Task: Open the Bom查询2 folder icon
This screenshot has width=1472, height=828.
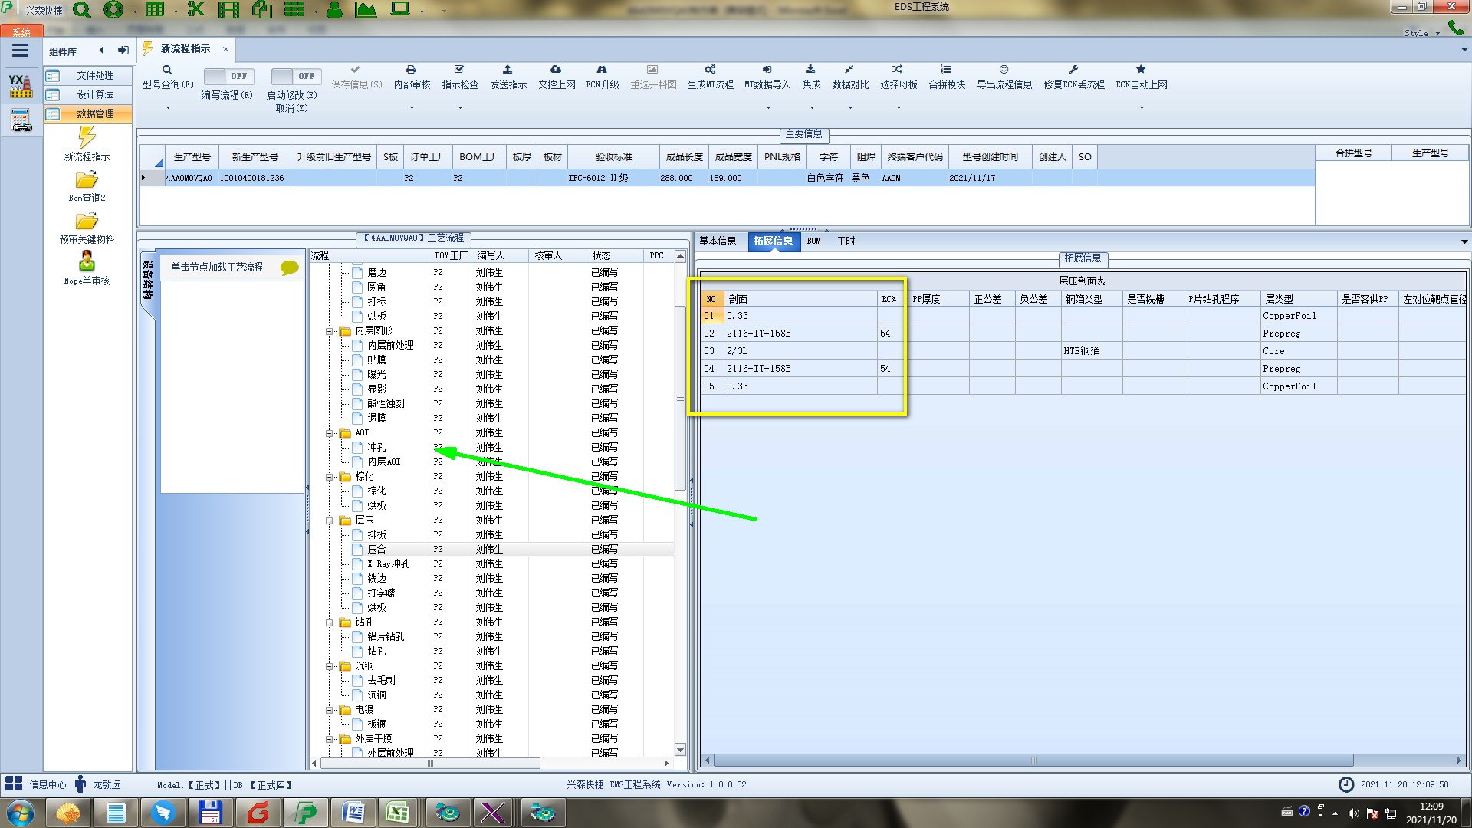Action: (87, 180)
